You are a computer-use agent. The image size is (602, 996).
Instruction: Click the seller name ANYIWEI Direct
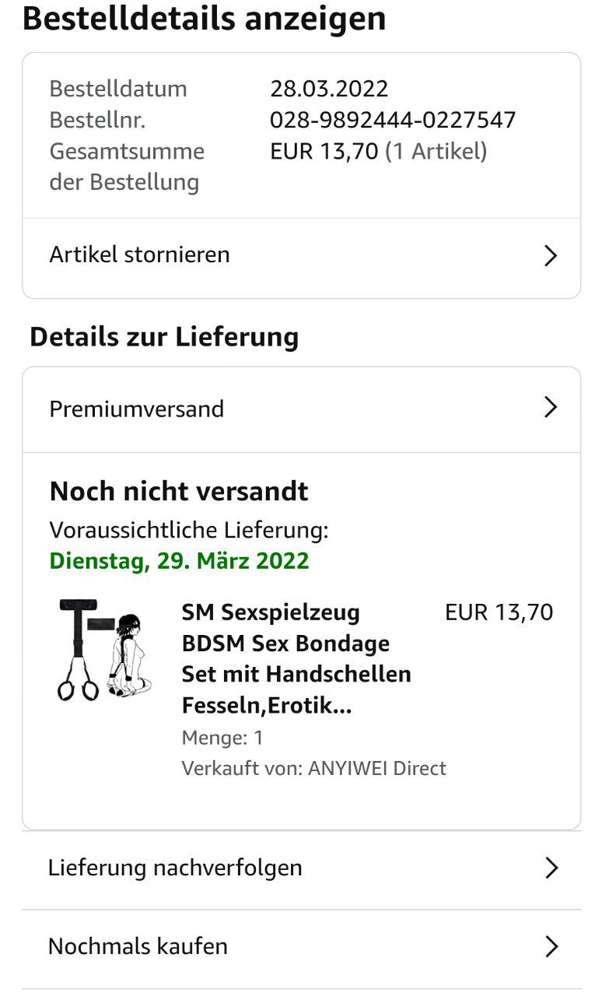click(377, 769)
